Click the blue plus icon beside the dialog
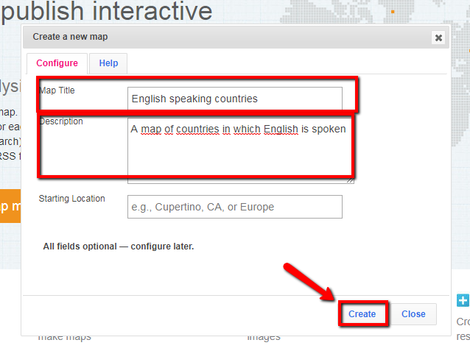 point(463,300)
